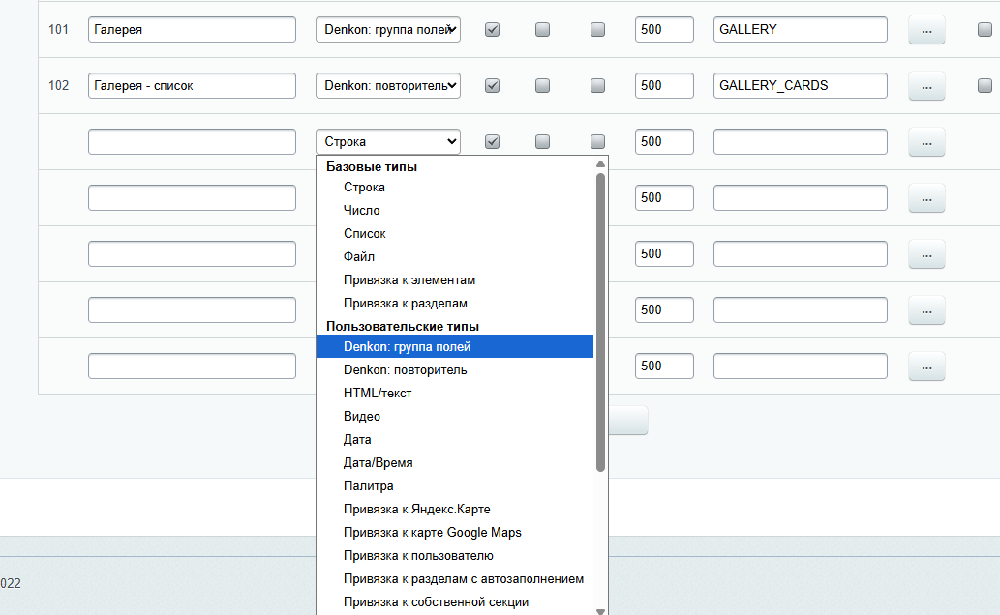Screen dimensions: 1000x615
Task: Click name field containing 'Галерея - список'
Action: [x=192, y=85]
